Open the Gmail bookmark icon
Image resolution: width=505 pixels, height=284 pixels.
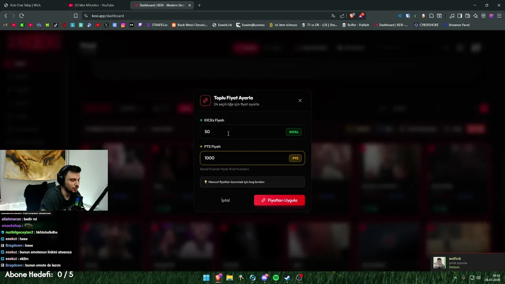[5, 25]
